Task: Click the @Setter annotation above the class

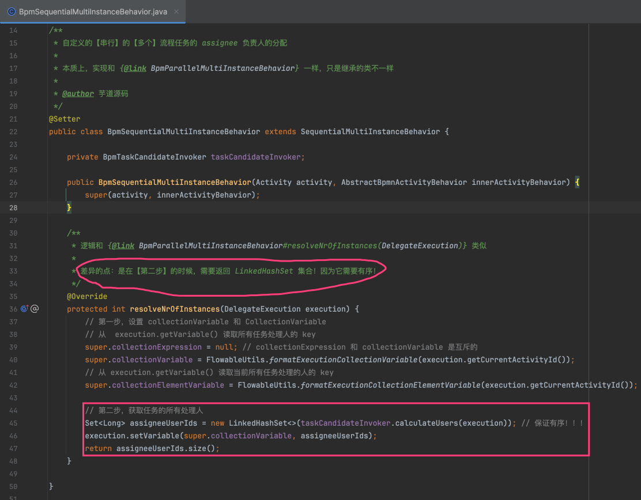Action: tap(65, 119)
